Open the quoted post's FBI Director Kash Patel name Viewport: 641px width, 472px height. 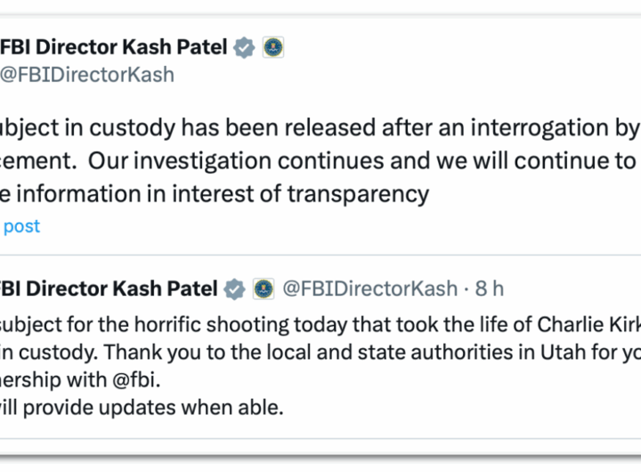(107, 289)
